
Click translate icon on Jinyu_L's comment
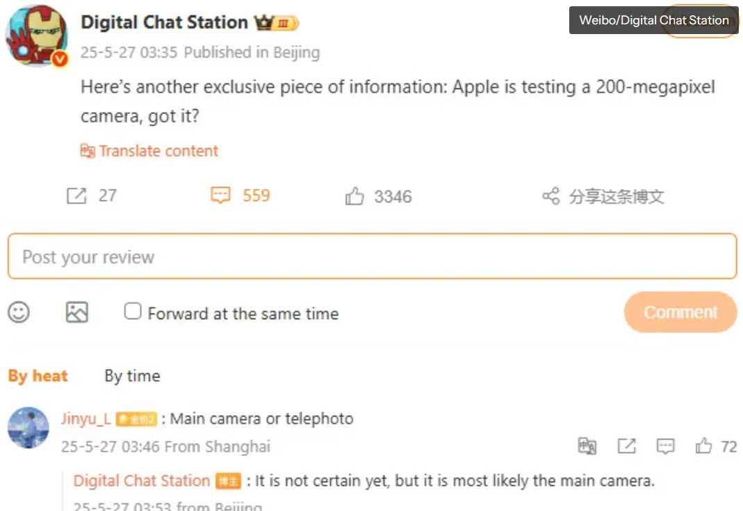pyautogui.click(x=587, y=446)
